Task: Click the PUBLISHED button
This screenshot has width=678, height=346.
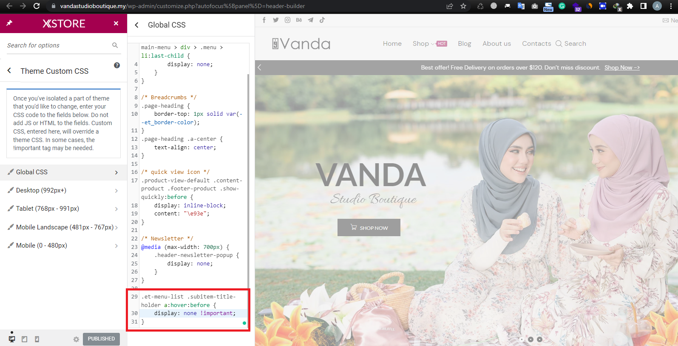Action: click(101, 339)
